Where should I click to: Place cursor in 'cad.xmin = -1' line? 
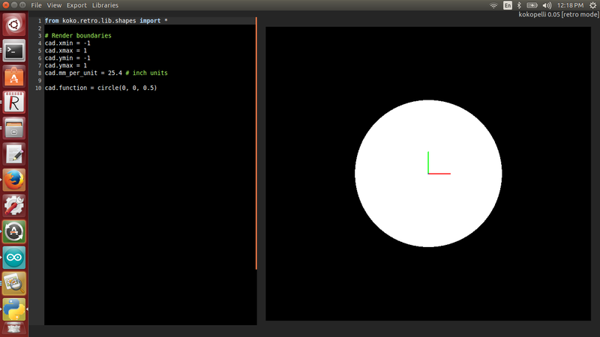click(x=67, y=43)
